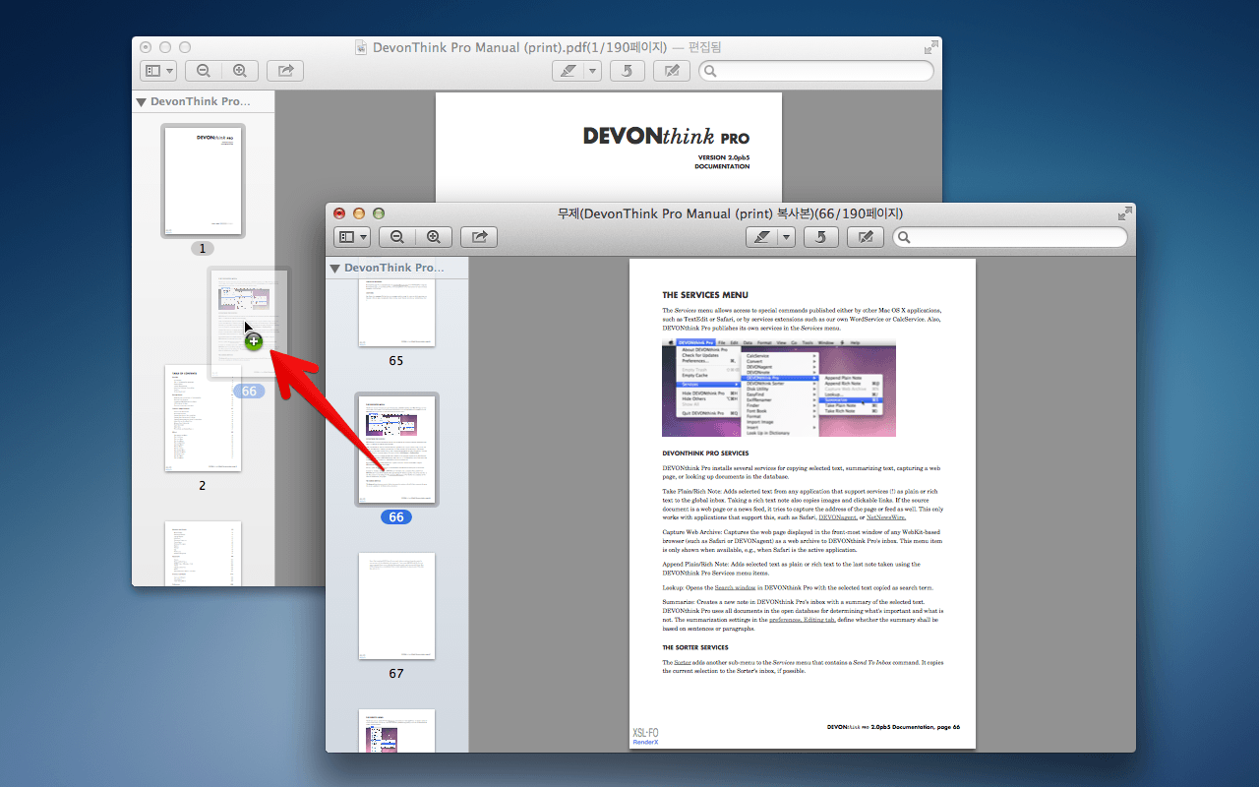Click the Services menu screenshot image on page
This screenshot has width=1259, height=787.
pyautogui.click(x=779, y=388)
